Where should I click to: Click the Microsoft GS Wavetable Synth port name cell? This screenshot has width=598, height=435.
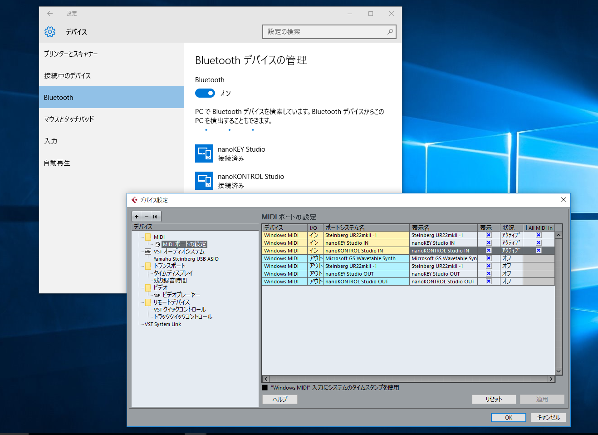(366, 258)
